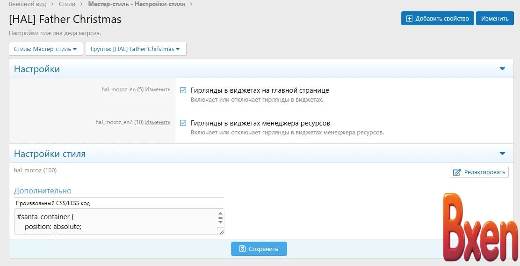The height and width of the screenshot is (266, 520).
Task: Open the Мастер-стиль - Настройки стиля breadcrumb
Action: click(136, 4)
